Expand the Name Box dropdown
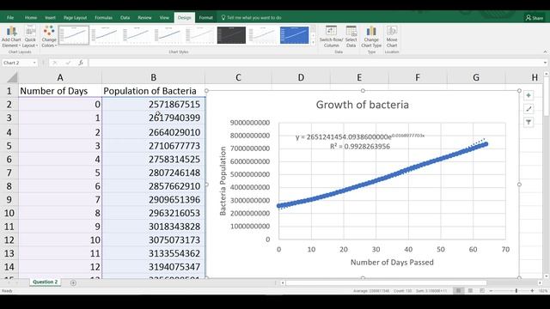The height and width of the screenshot is (309, 550). (x=34, y=63)
